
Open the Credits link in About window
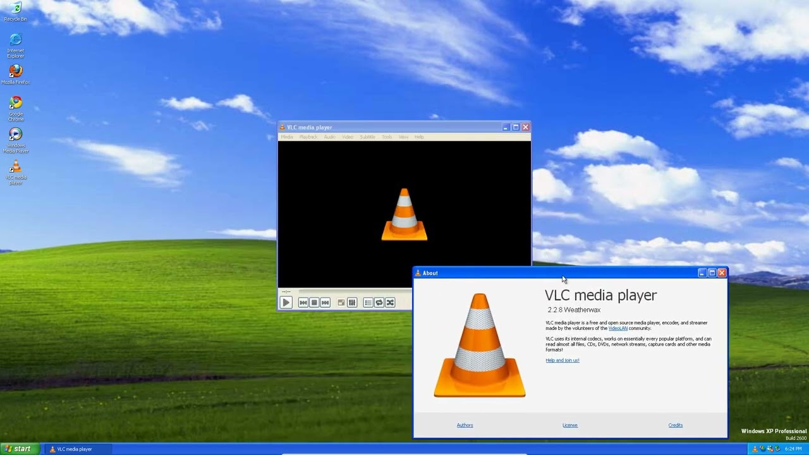click(676, 425)
